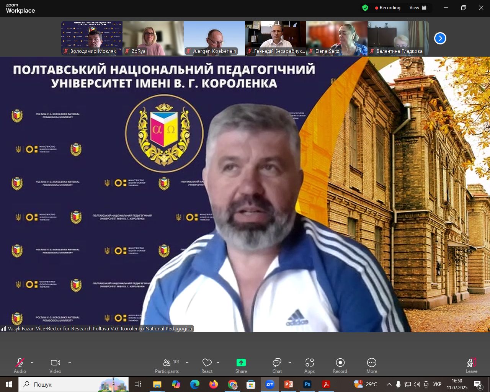
Task: Open the React heart menu
Action: tap(207, 366)
